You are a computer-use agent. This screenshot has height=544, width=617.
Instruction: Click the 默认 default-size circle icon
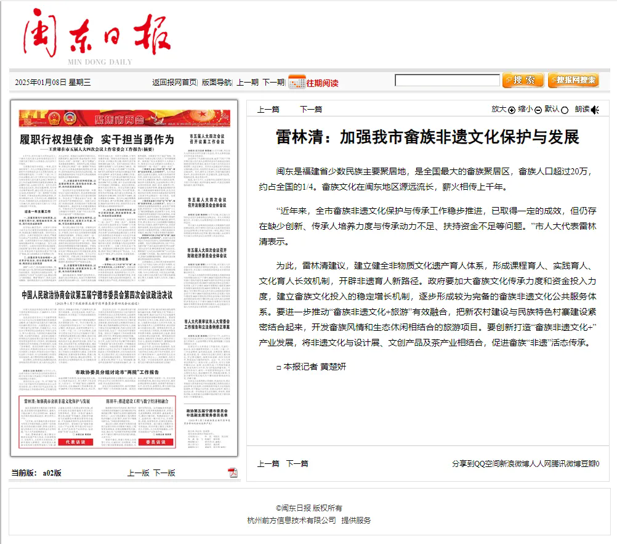564,110
